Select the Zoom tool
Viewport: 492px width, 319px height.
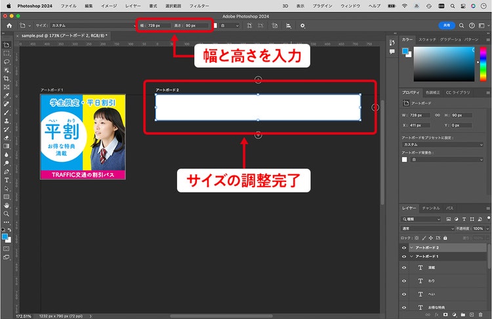[x=7, y=214]
